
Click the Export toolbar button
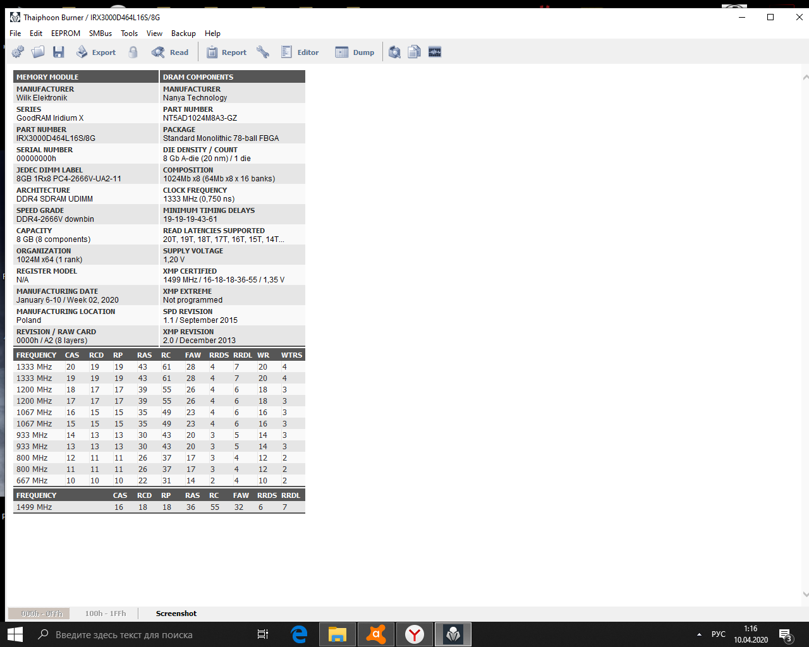pos(96,52)
